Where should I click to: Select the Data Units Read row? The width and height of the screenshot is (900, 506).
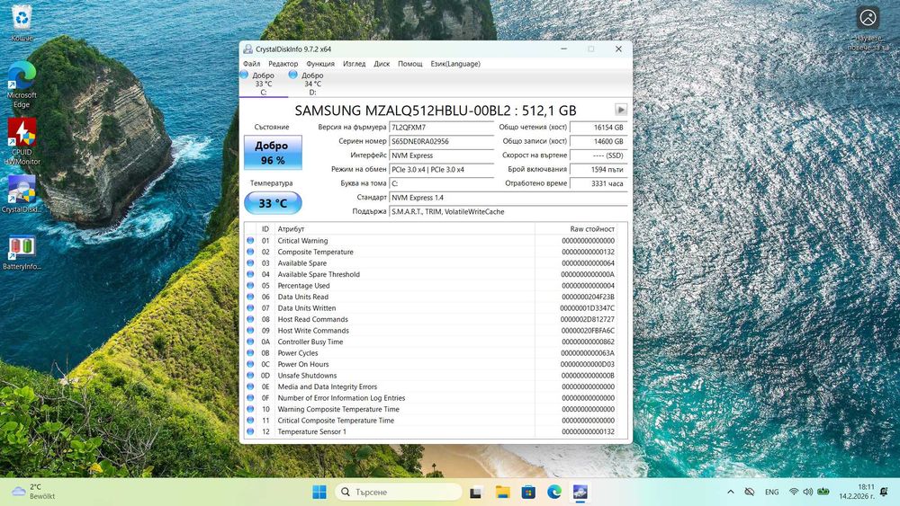tap(431, 297)
